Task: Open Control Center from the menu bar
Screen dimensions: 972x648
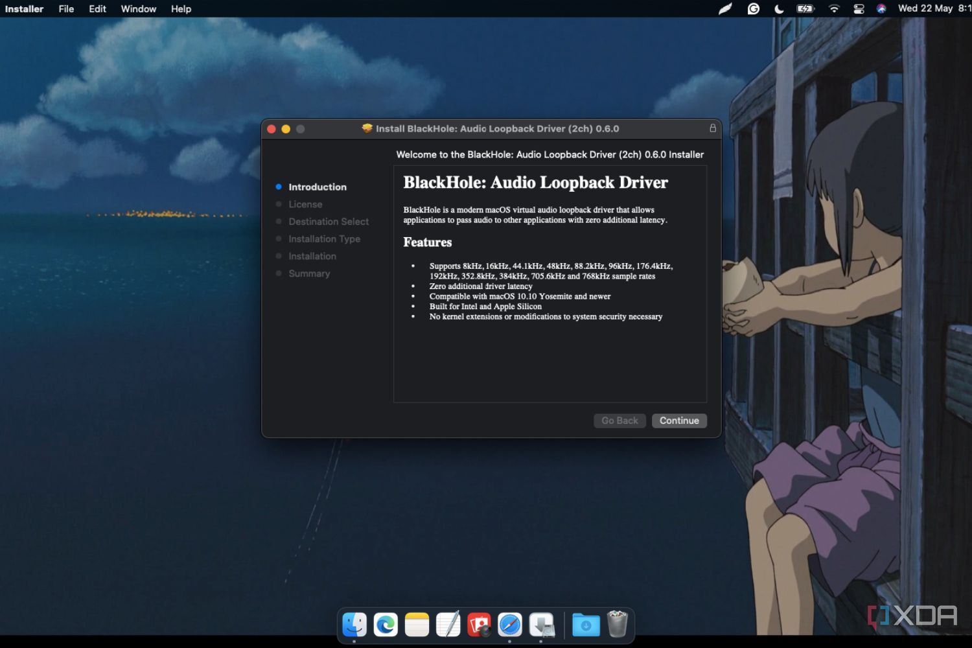Action: coord(859,9)
